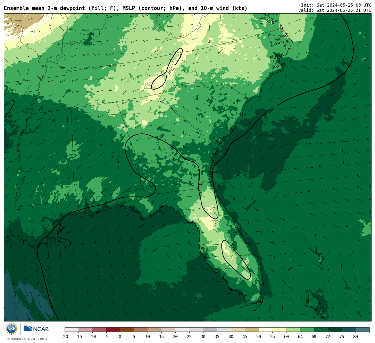Click the NSF logo
The image size is (375, 343).
[11, 329]
